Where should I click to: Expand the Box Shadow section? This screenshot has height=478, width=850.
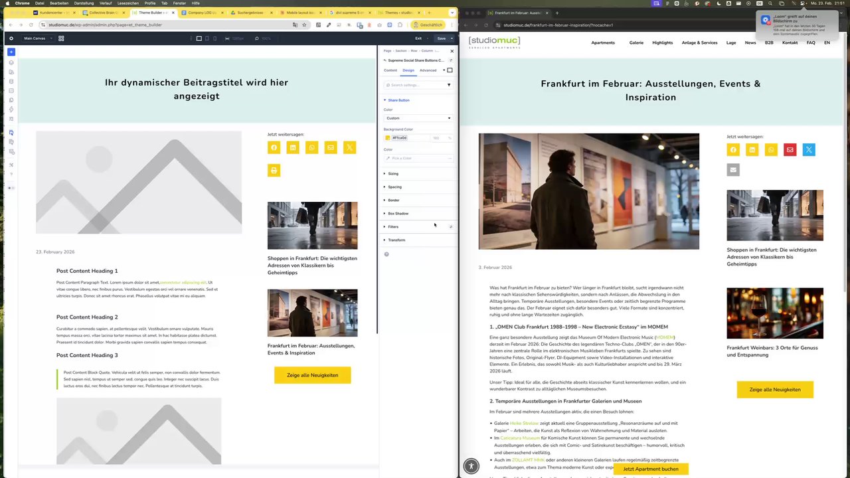click(x=398, y=214)
